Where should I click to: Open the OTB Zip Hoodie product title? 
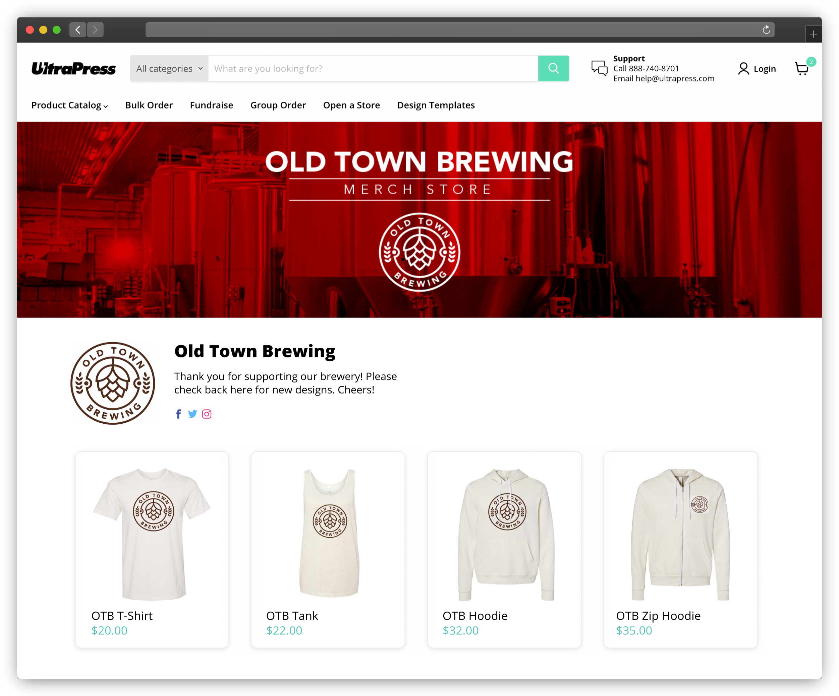[658, 616]
